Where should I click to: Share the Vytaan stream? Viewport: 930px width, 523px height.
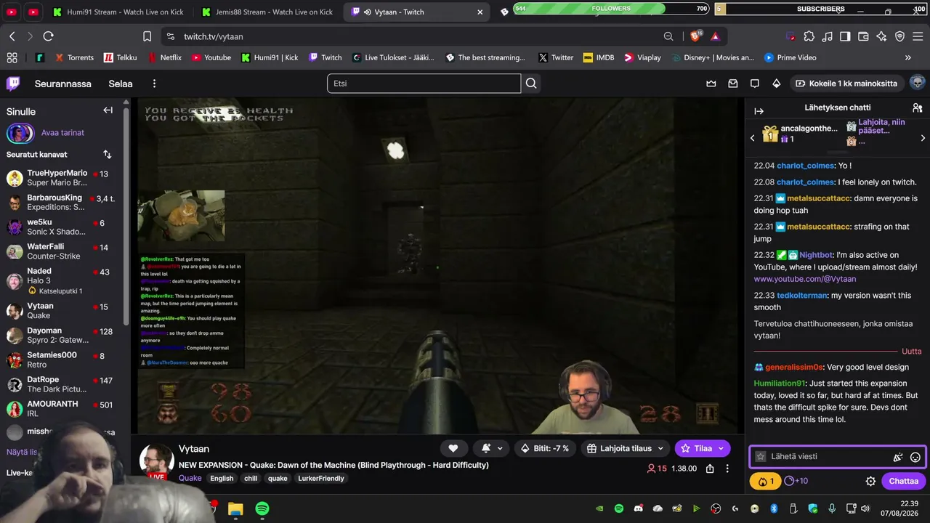tap(710, 469)
